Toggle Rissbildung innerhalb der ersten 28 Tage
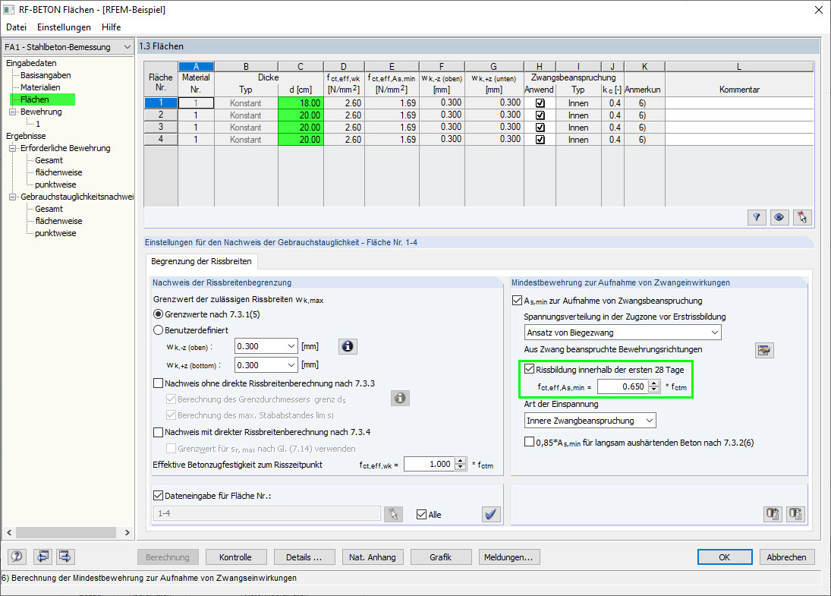 [529, 369]
